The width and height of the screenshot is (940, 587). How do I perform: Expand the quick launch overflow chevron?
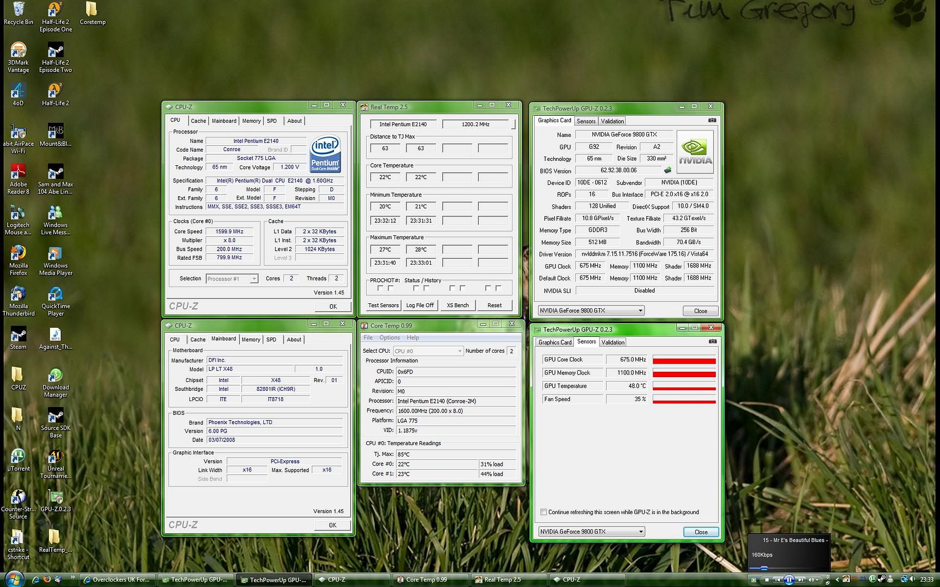pos(72,577)
